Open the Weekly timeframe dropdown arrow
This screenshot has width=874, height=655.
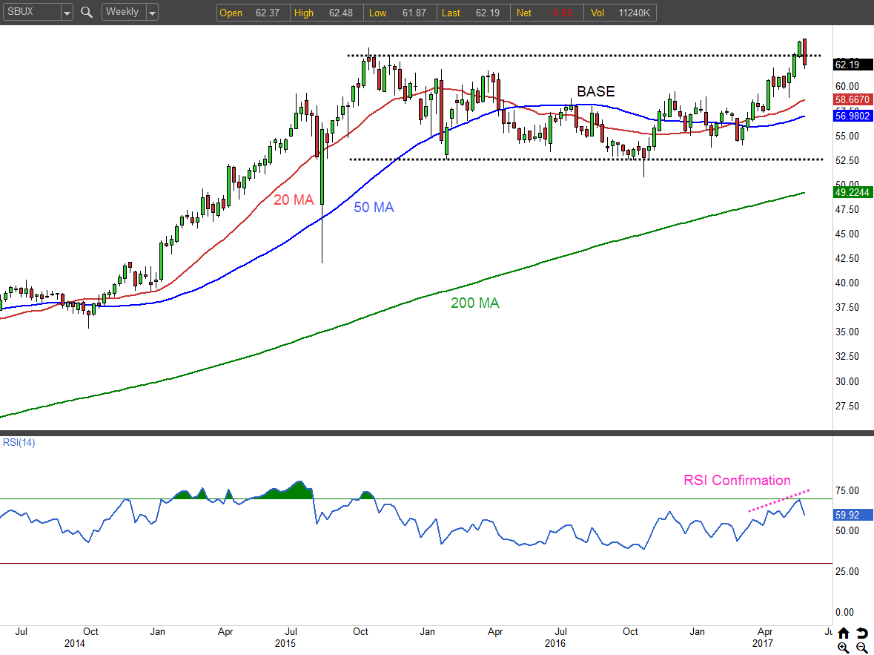pyautogui.click(x=152, y=13)
